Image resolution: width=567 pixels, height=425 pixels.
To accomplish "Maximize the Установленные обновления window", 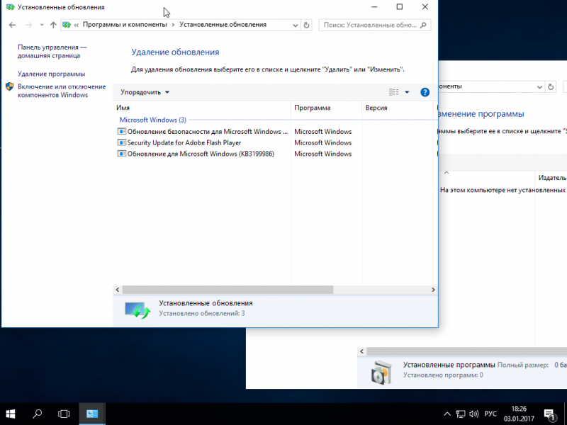I will tap(400, 7).
